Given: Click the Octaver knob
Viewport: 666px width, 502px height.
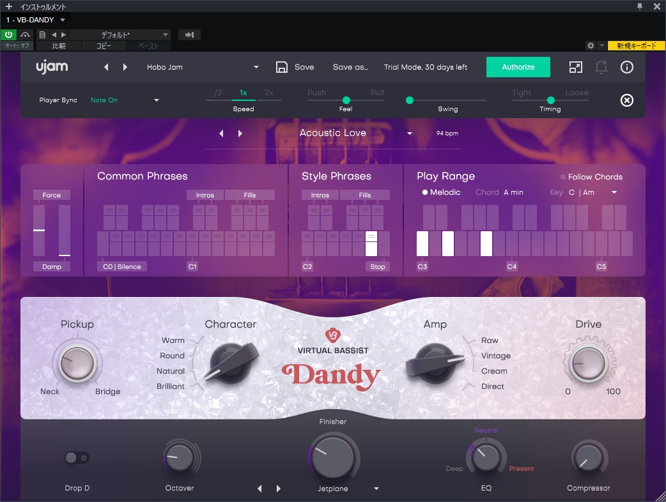Looking at the screenshot, I should point(179,457).
